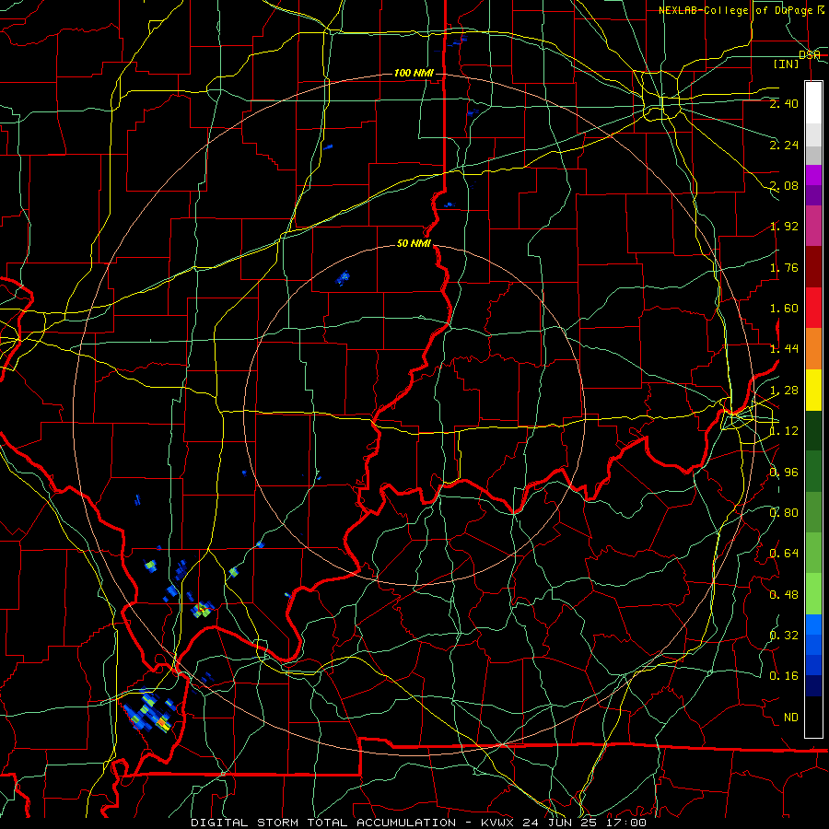829x829 pixels.
Task: Pick the bright red swatch in the scale
Action: pos(813,308)
